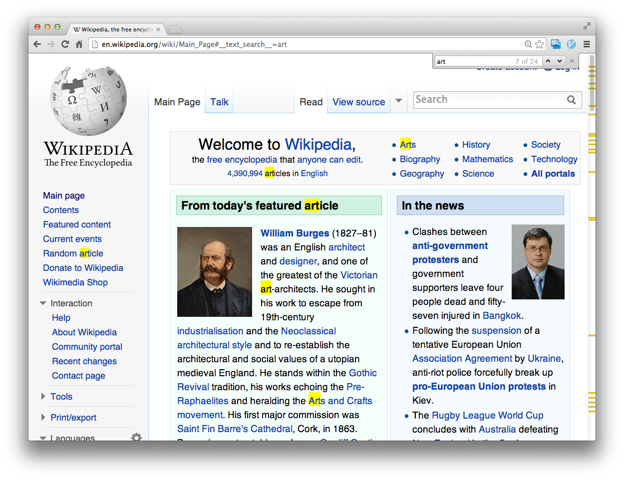624x480 pixels.
Task: Select the Read tab
Action: point(311,102)
